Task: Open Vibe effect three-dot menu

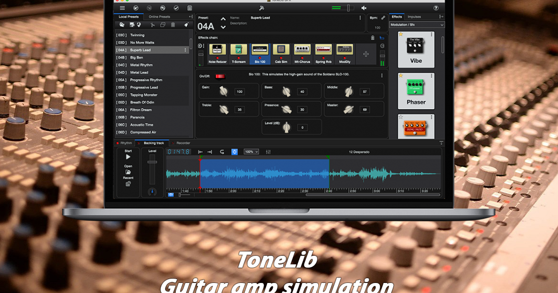Action: [431, 35]
